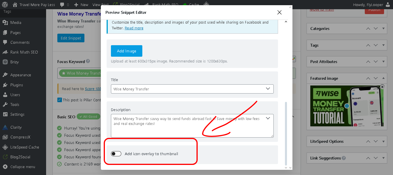
Task: Open the Cache admin bar menu
Action: click(191, 5)
